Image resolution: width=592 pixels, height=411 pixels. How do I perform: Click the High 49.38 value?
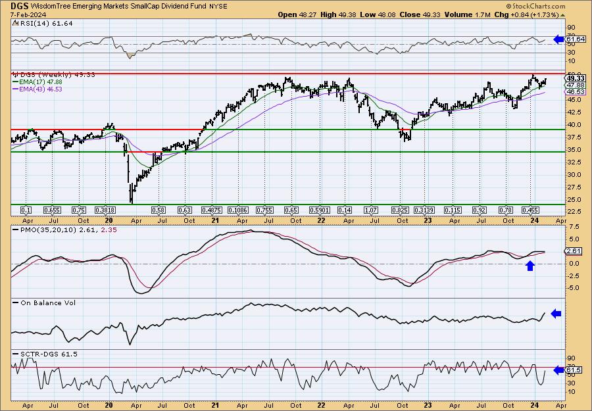coord(337,14)
